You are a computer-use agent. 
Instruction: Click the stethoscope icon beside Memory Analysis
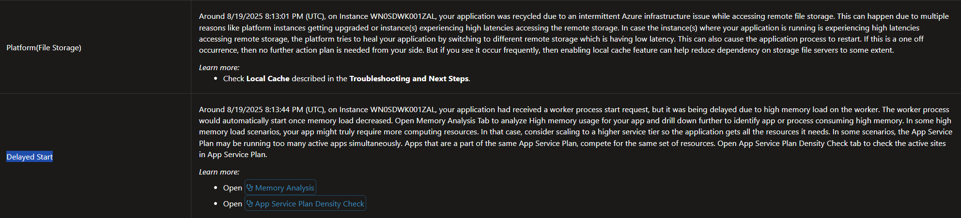click(x=250, y=188)
